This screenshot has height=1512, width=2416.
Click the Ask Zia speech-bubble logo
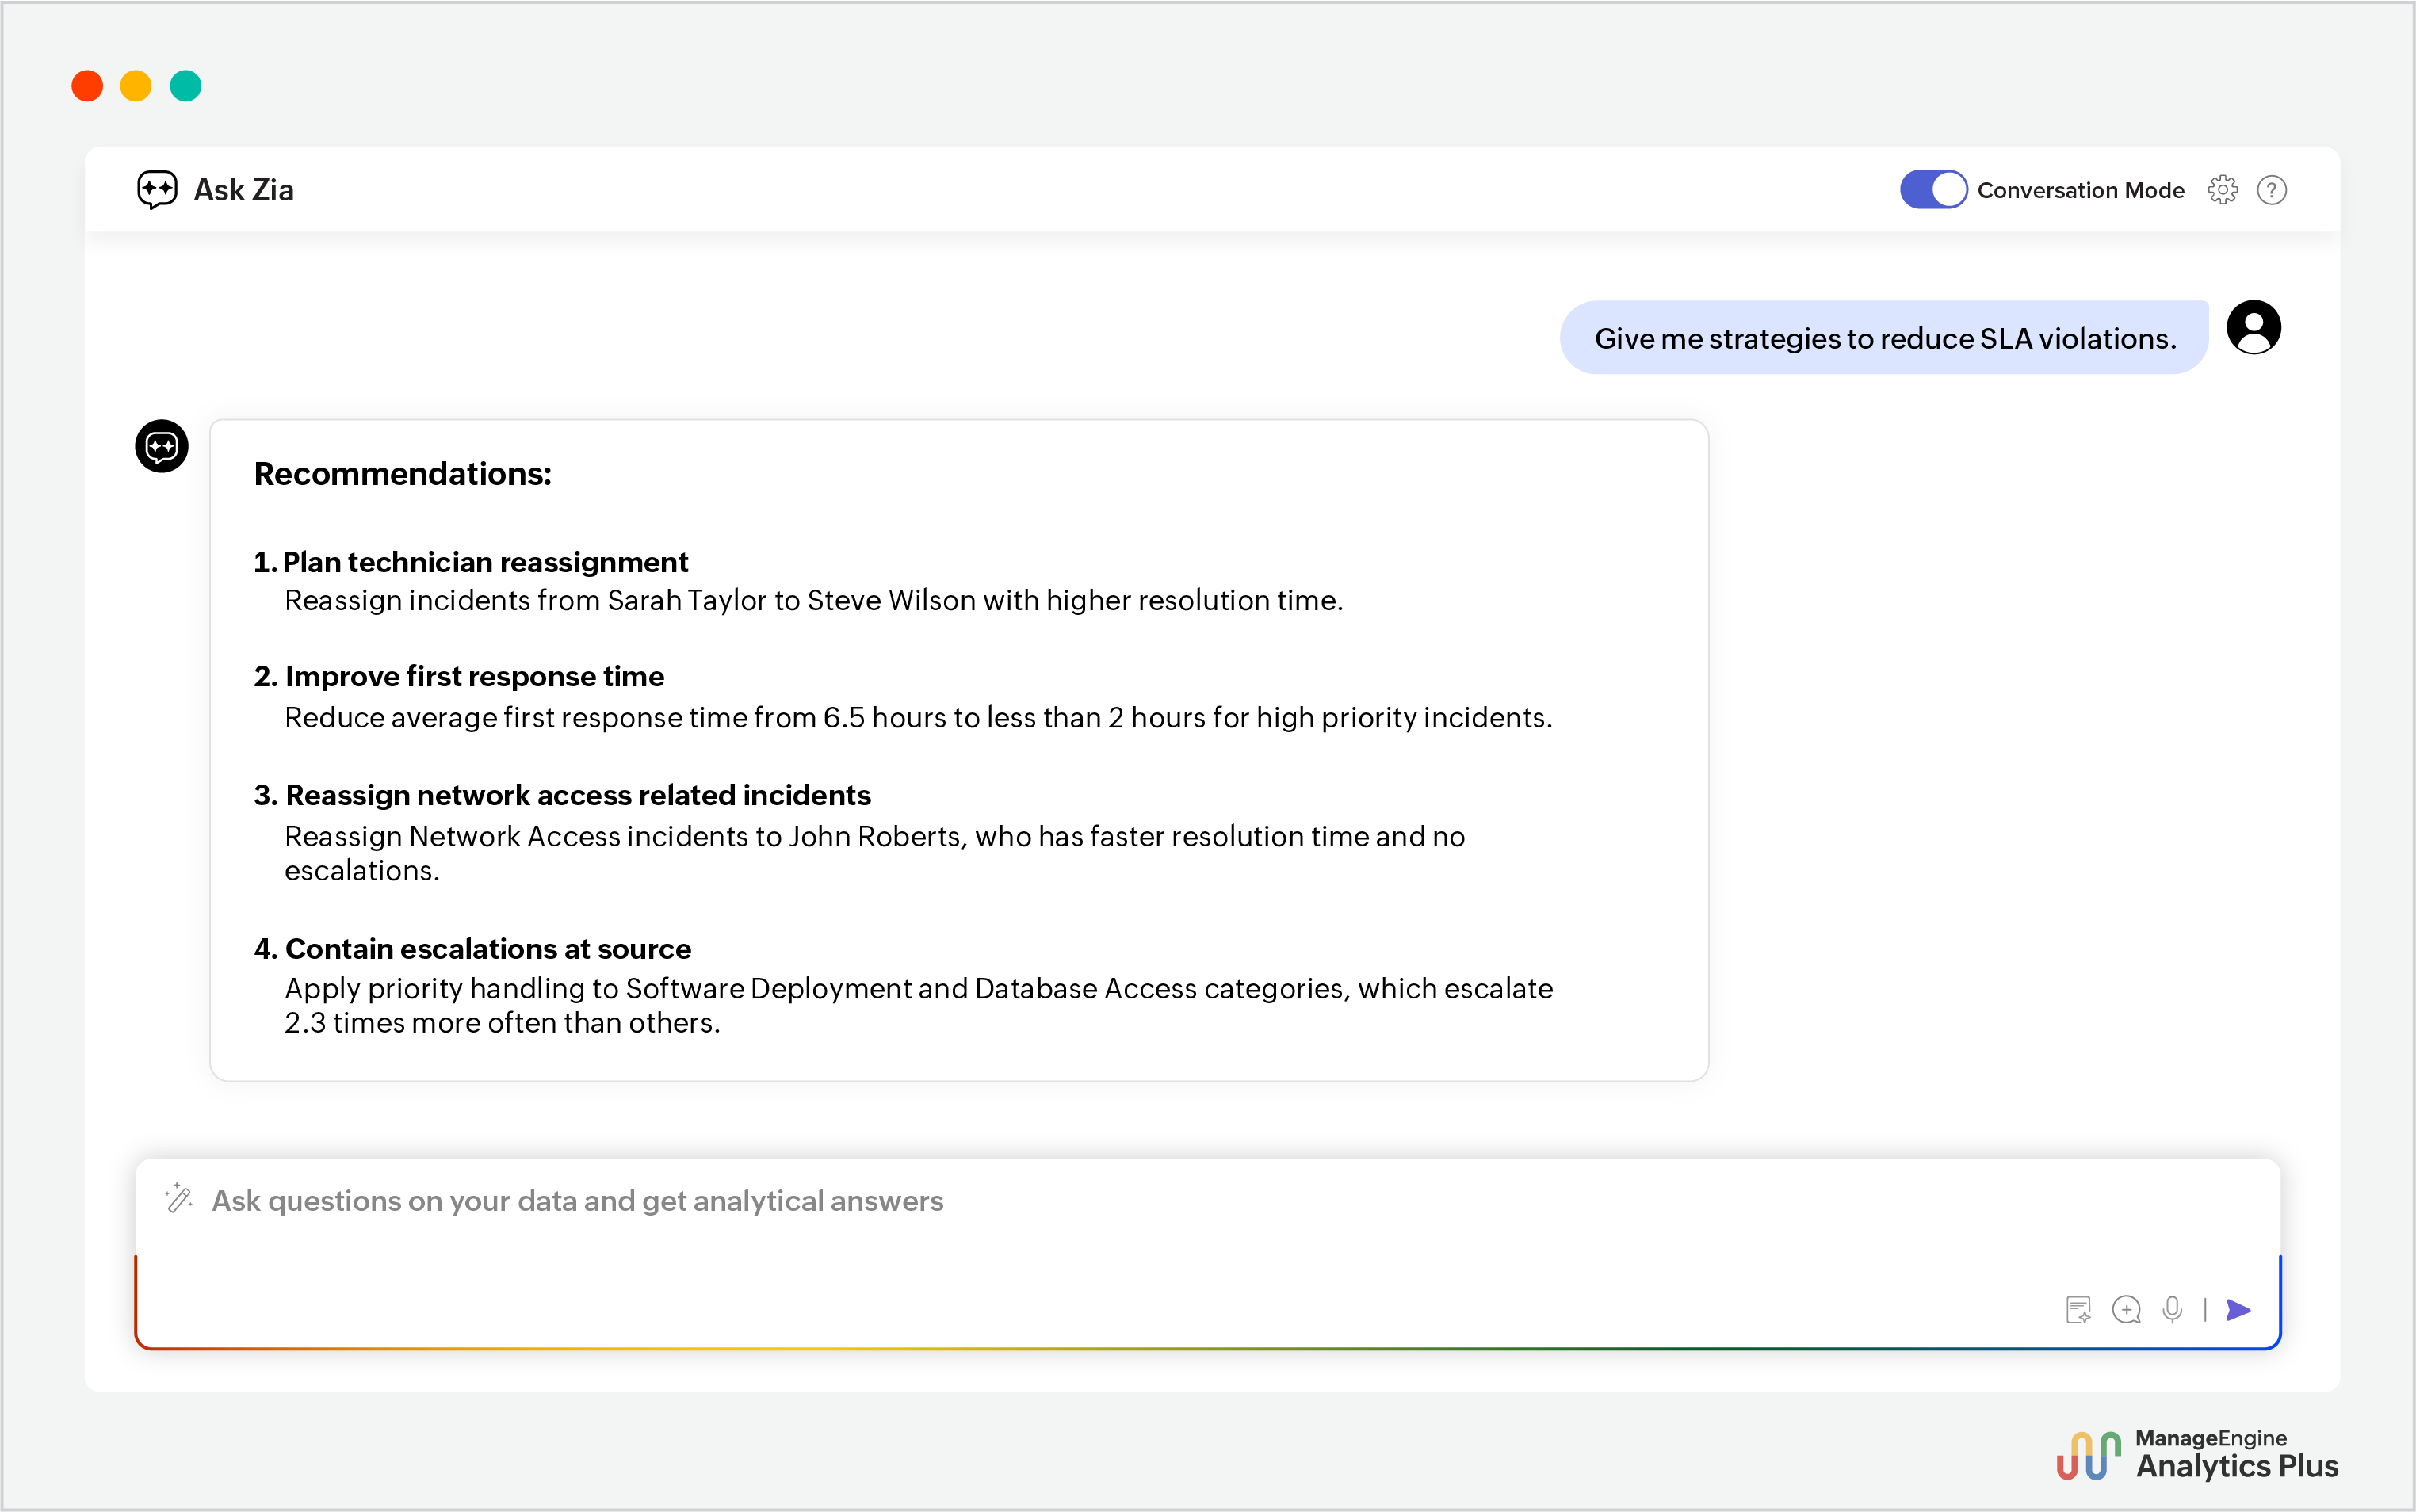click(x=158, y=189)
